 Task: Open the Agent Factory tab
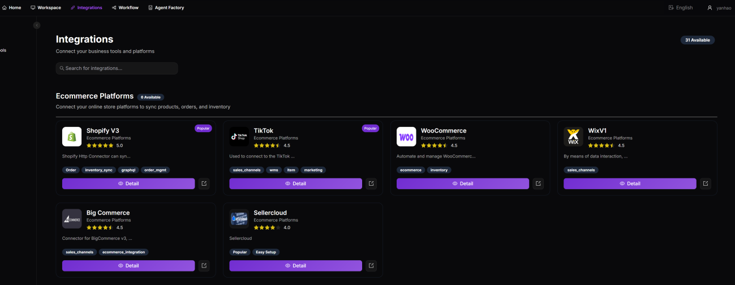[x=166, y=8]
